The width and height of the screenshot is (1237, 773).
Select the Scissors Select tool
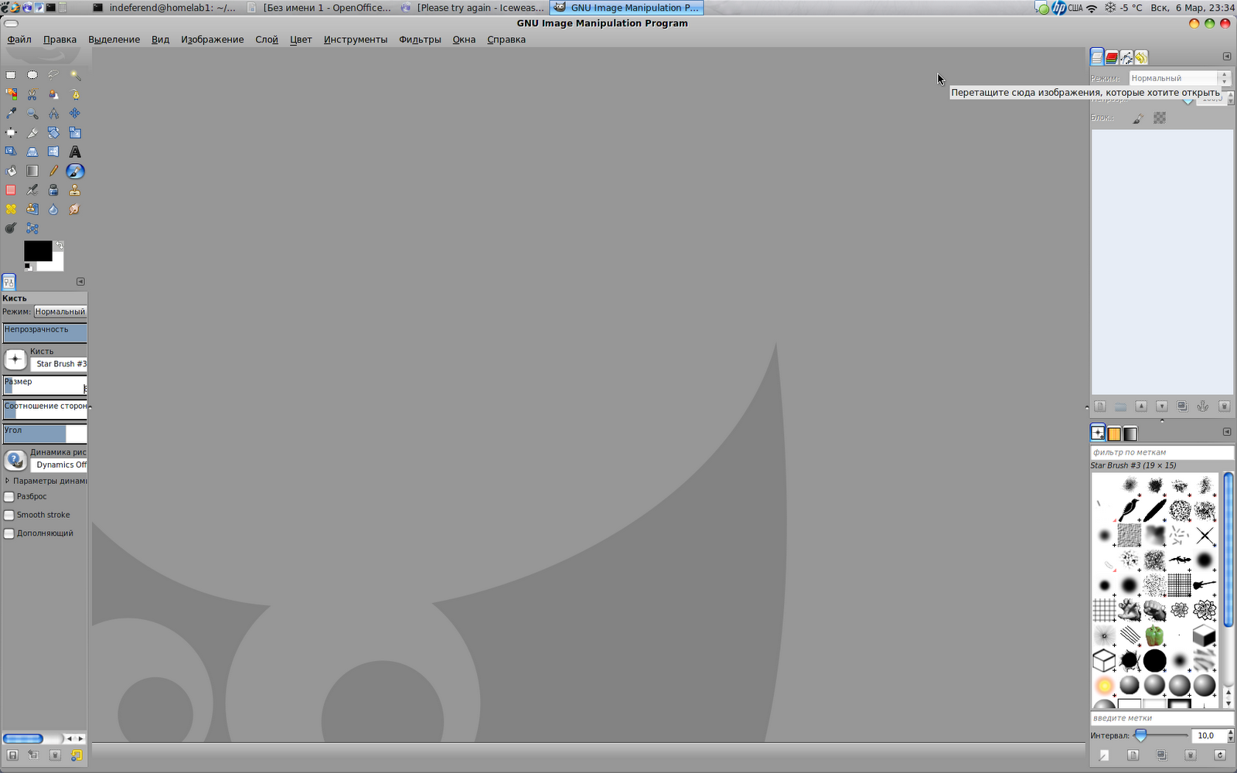coord(32,94)
